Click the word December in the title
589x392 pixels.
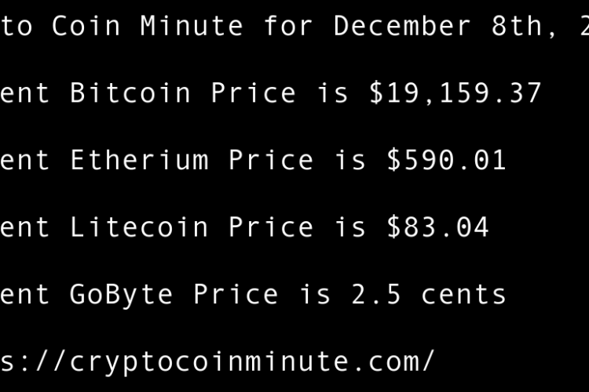402,26
